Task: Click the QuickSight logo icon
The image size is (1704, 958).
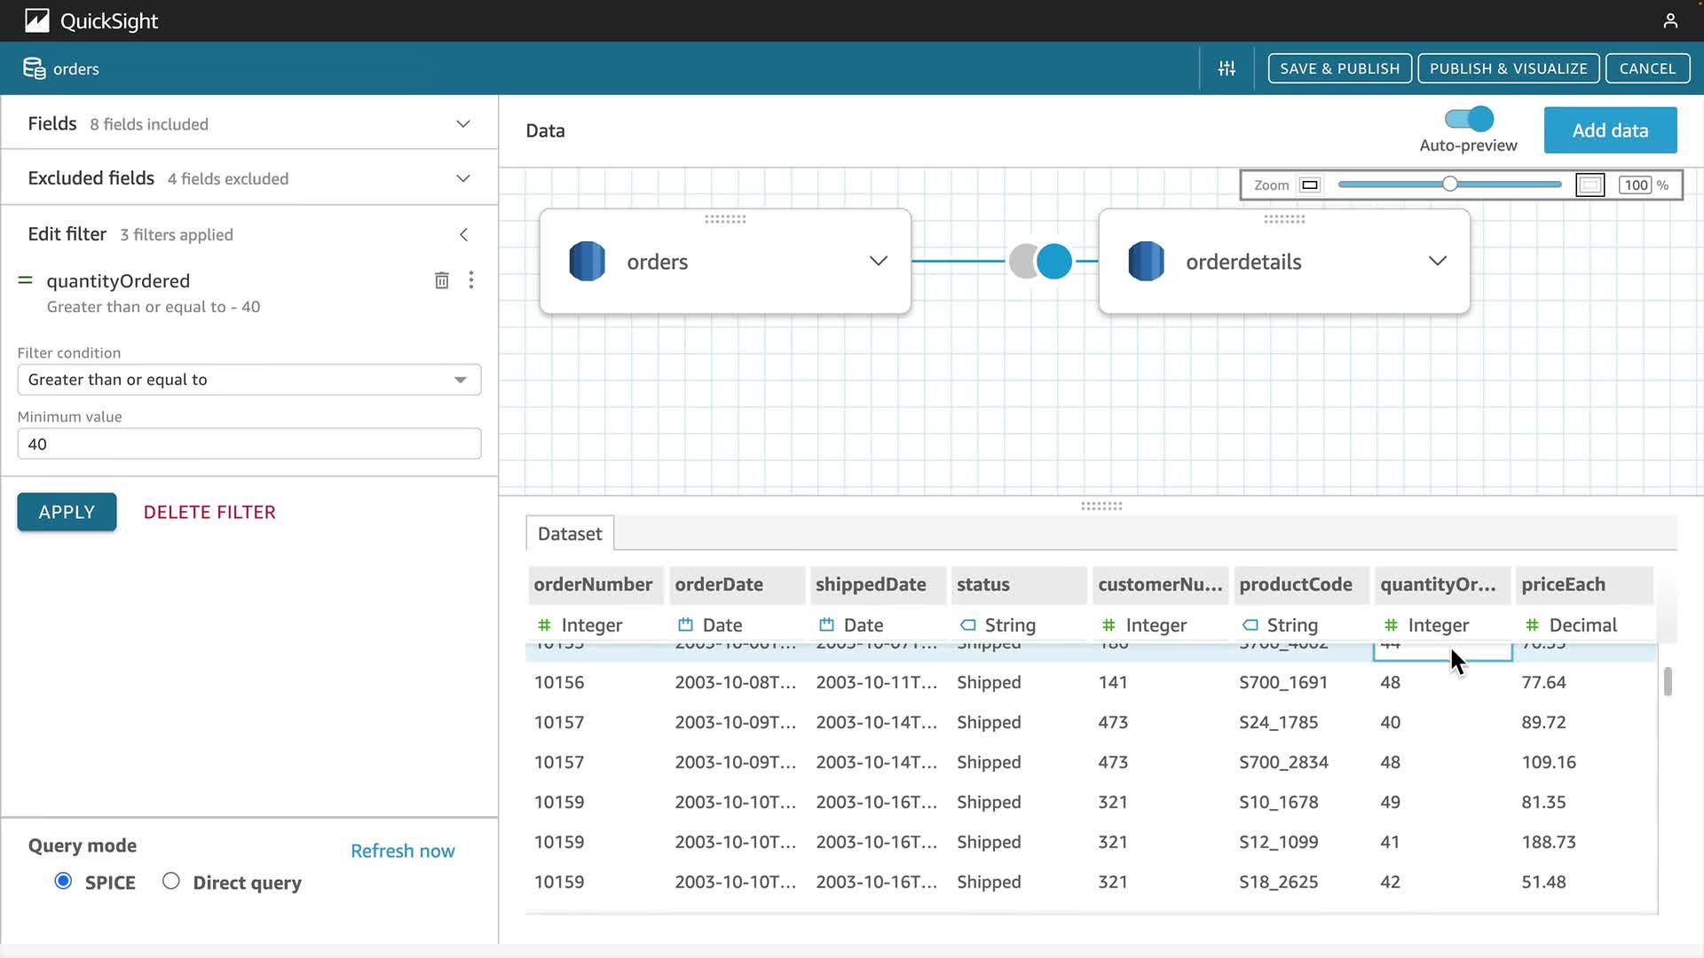Action: [36, 20]
